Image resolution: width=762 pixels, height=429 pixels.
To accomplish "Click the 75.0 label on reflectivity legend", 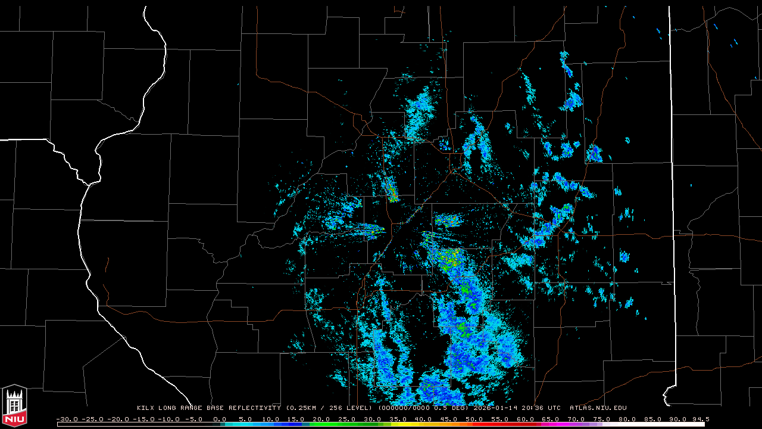I will tap(602, 419).
